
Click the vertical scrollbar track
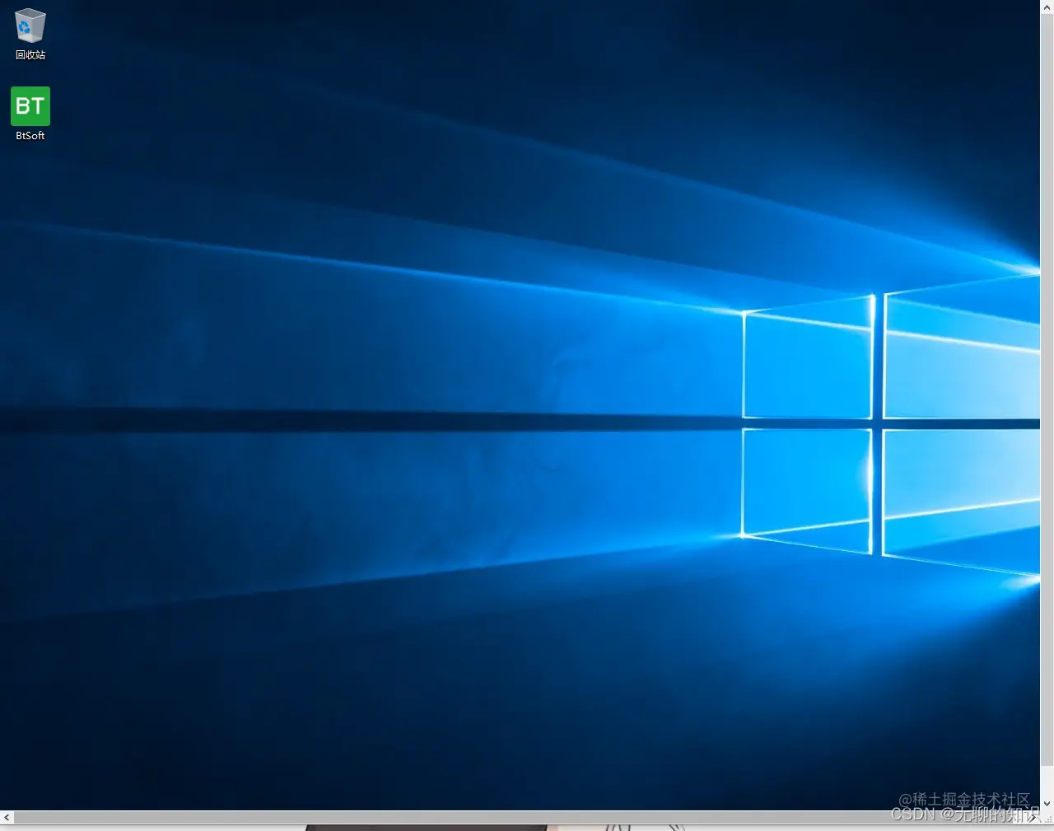(1047, 405)
